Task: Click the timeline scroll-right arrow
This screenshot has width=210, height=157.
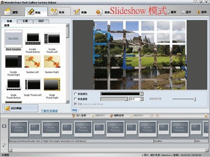Action: (x=207, y=150)
